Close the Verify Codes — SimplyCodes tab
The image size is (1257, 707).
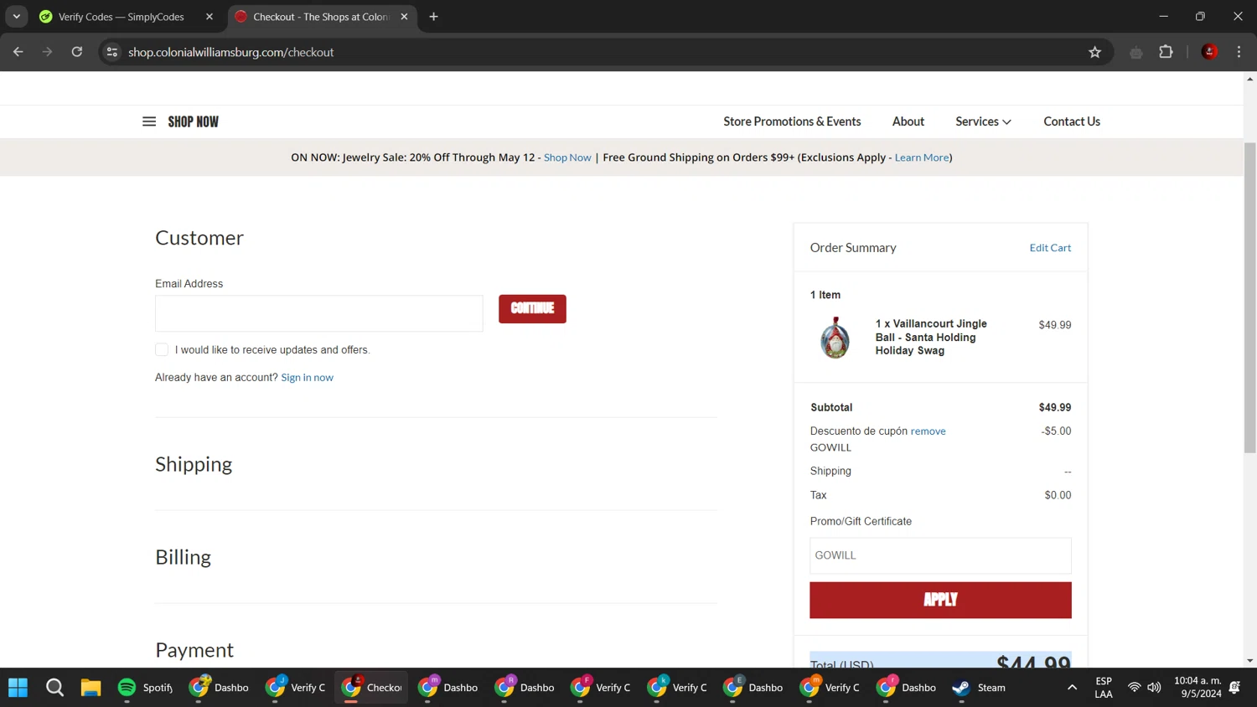209,17
